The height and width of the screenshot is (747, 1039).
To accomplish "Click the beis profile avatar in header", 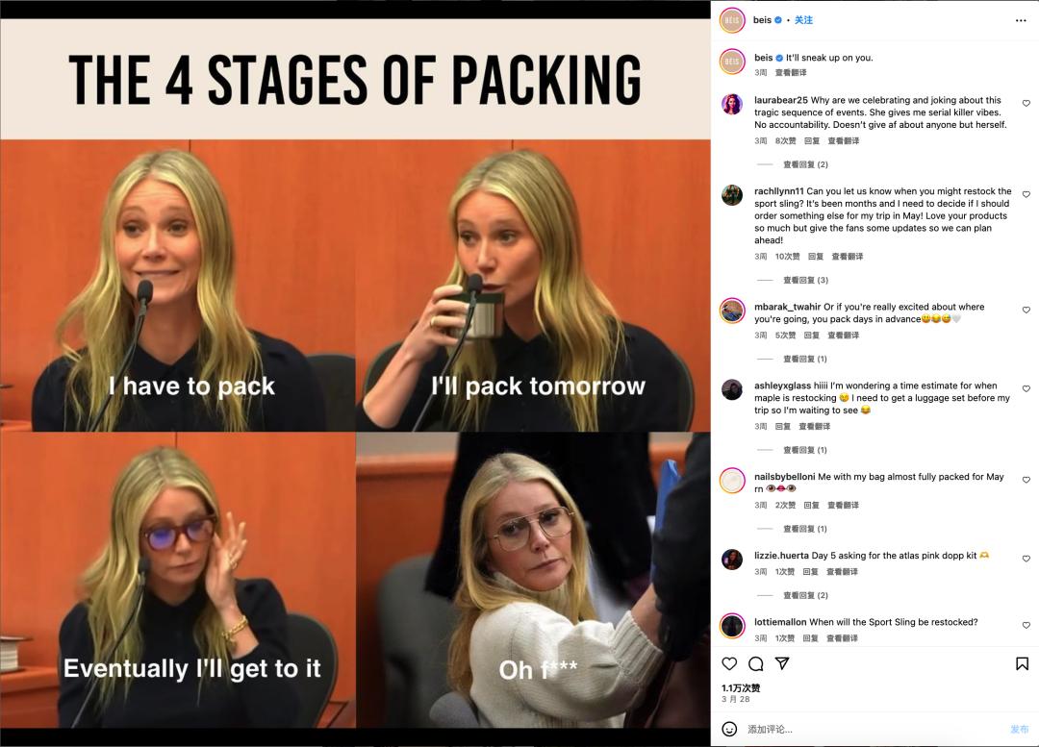I will click(x=732, y=20).
